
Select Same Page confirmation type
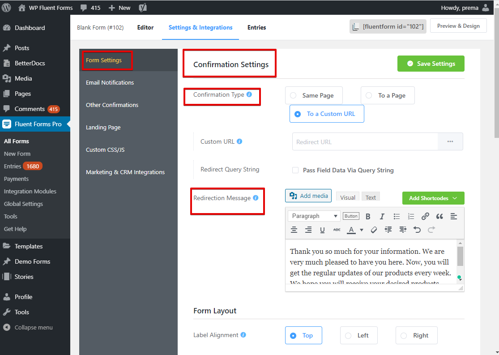tap(314, 95)
